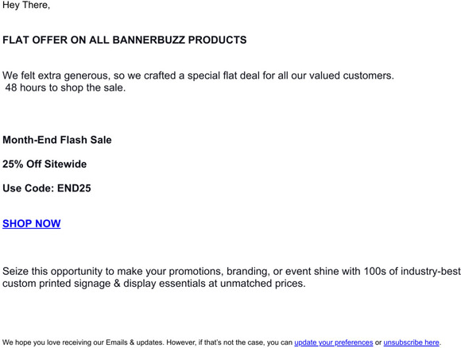This screenshot has width=461, height=348.
Task: Follow the unsubscribe here link
Action: click(411, 342)
